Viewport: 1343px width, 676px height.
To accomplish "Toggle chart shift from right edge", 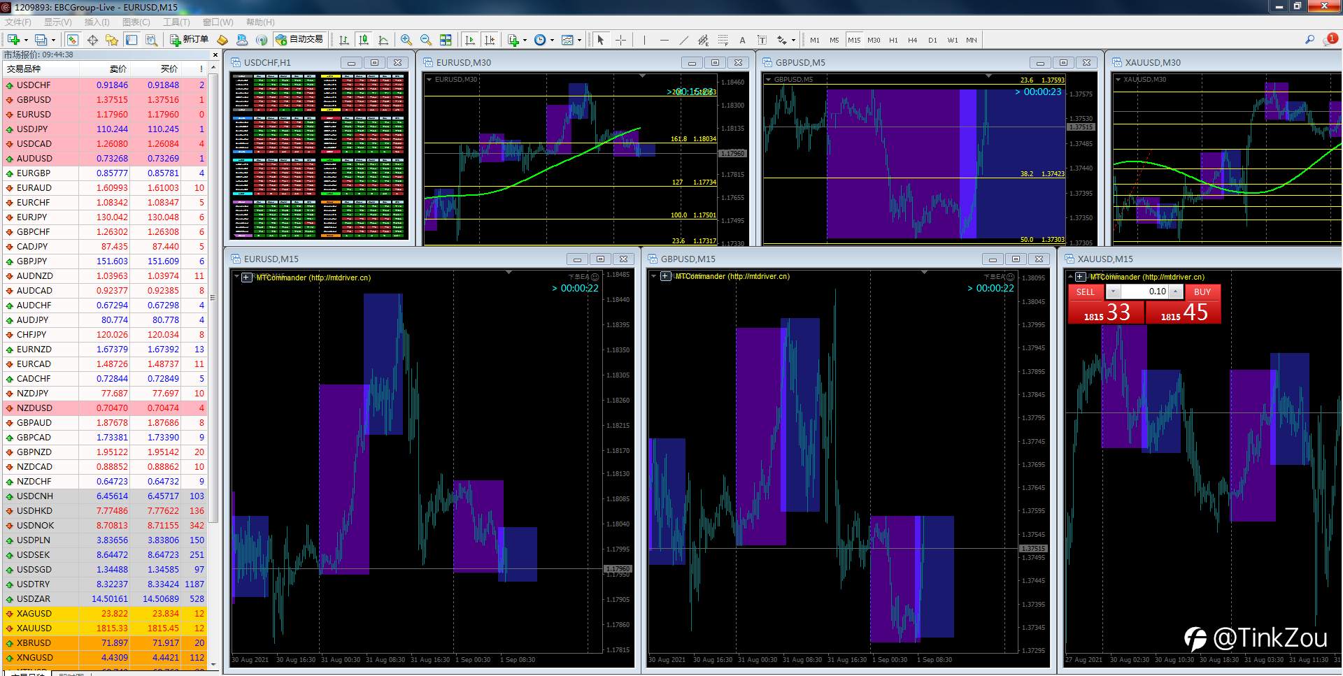I will point(490,40).
